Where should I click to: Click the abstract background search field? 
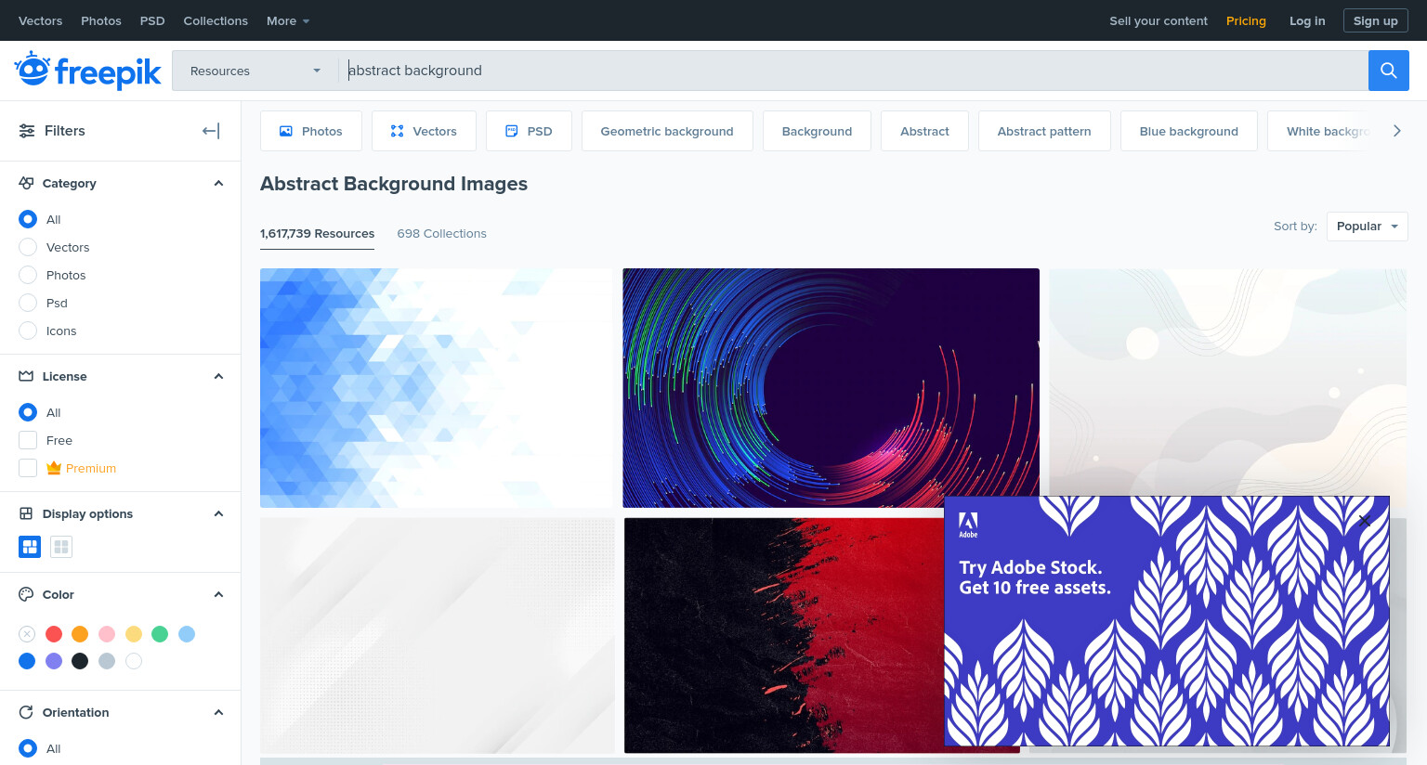point(853,71)
